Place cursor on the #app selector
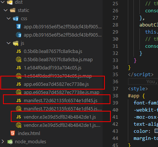Viewport: 158px width, 147px height. pos(133,96)
